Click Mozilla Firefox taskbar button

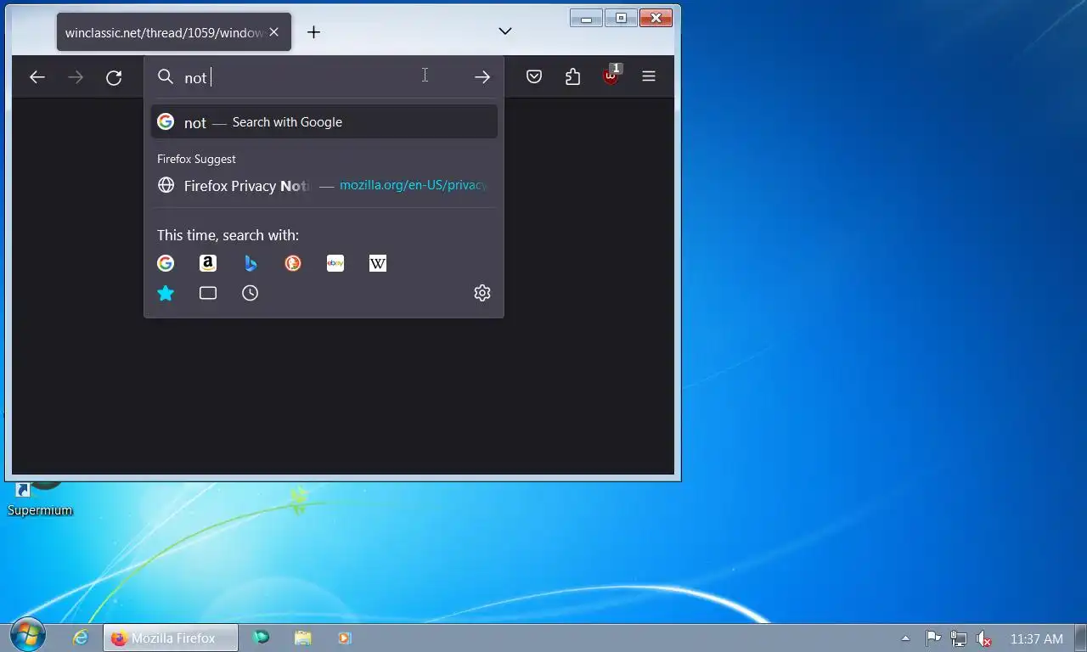(x=171, y=638)
